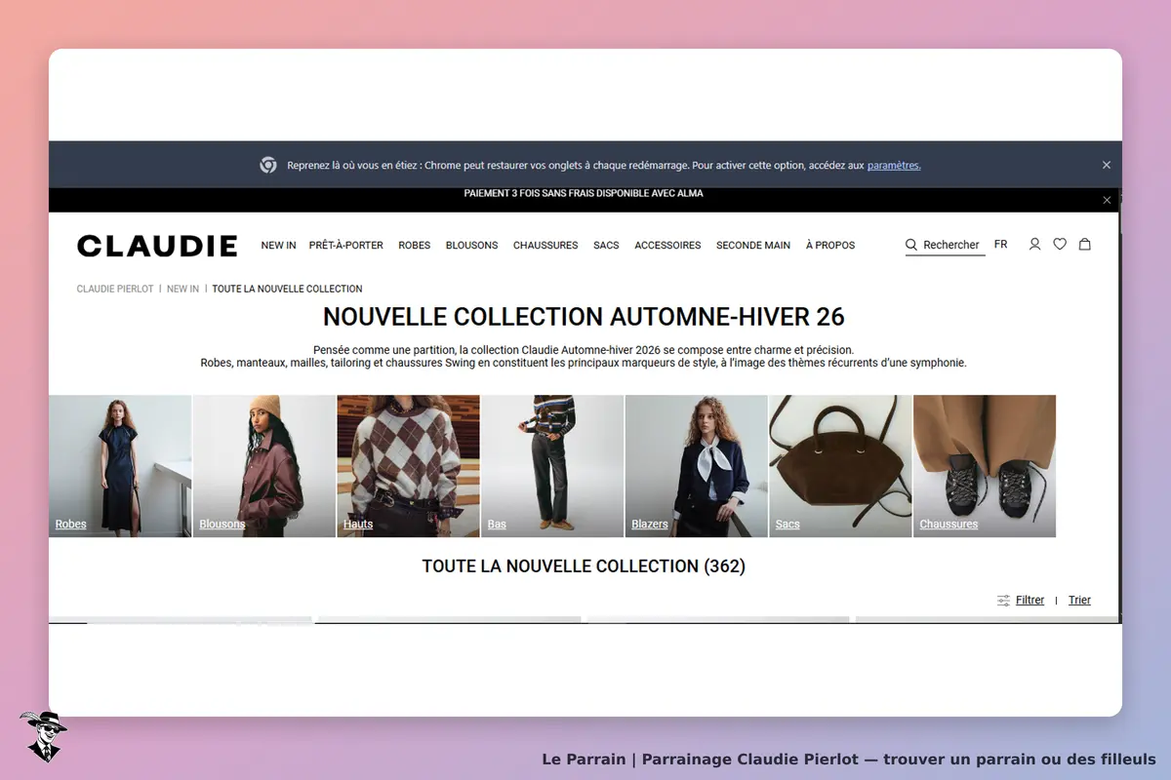Open the PRÊT-À-PORTER menu
Viewport: 1171px width, 780px height.
point(346,246)
